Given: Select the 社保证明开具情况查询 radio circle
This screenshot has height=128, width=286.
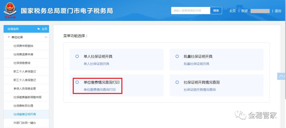Looking at the screenshot, I should [x=177, y=82].
